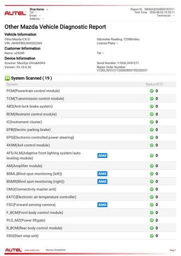Viewport: 181px width, 256px height.
Task: Click the Autel logo in the header
Action: point(15,13)
